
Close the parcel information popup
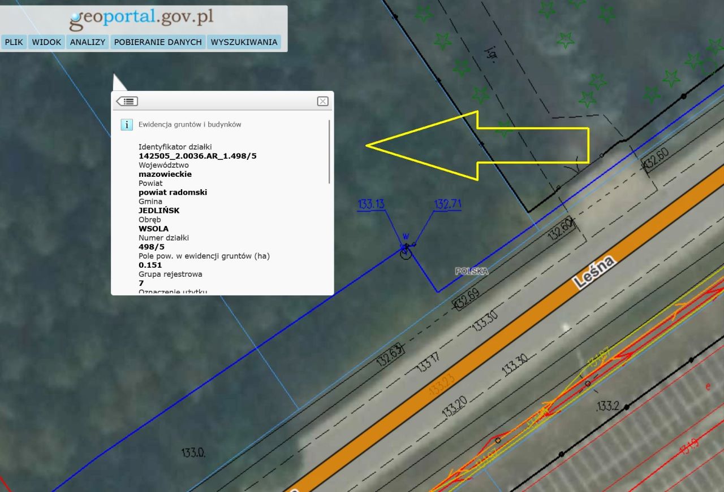point(322,101)
